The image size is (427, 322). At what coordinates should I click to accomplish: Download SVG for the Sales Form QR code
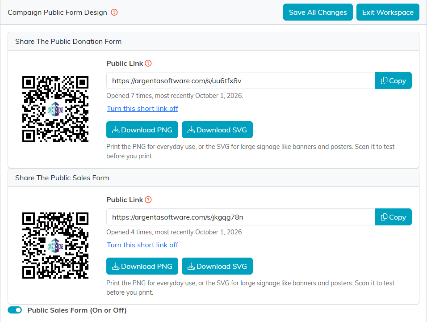218,266
